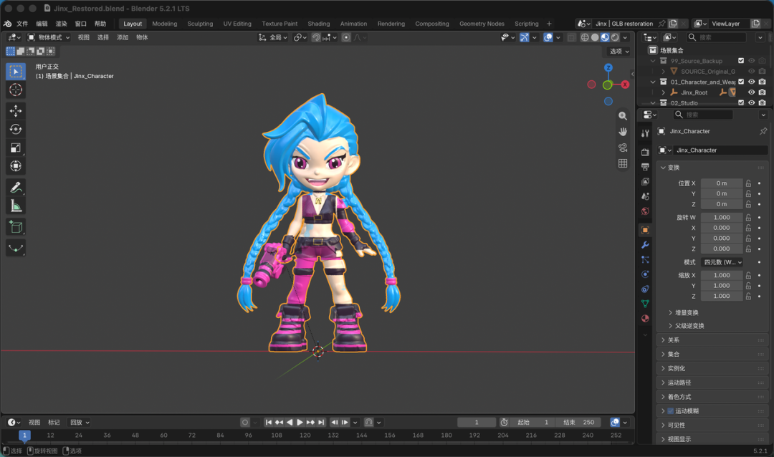Click the pan hand icon in viewport
Screen dimensions: 774x457
click(x=623, y=132)
